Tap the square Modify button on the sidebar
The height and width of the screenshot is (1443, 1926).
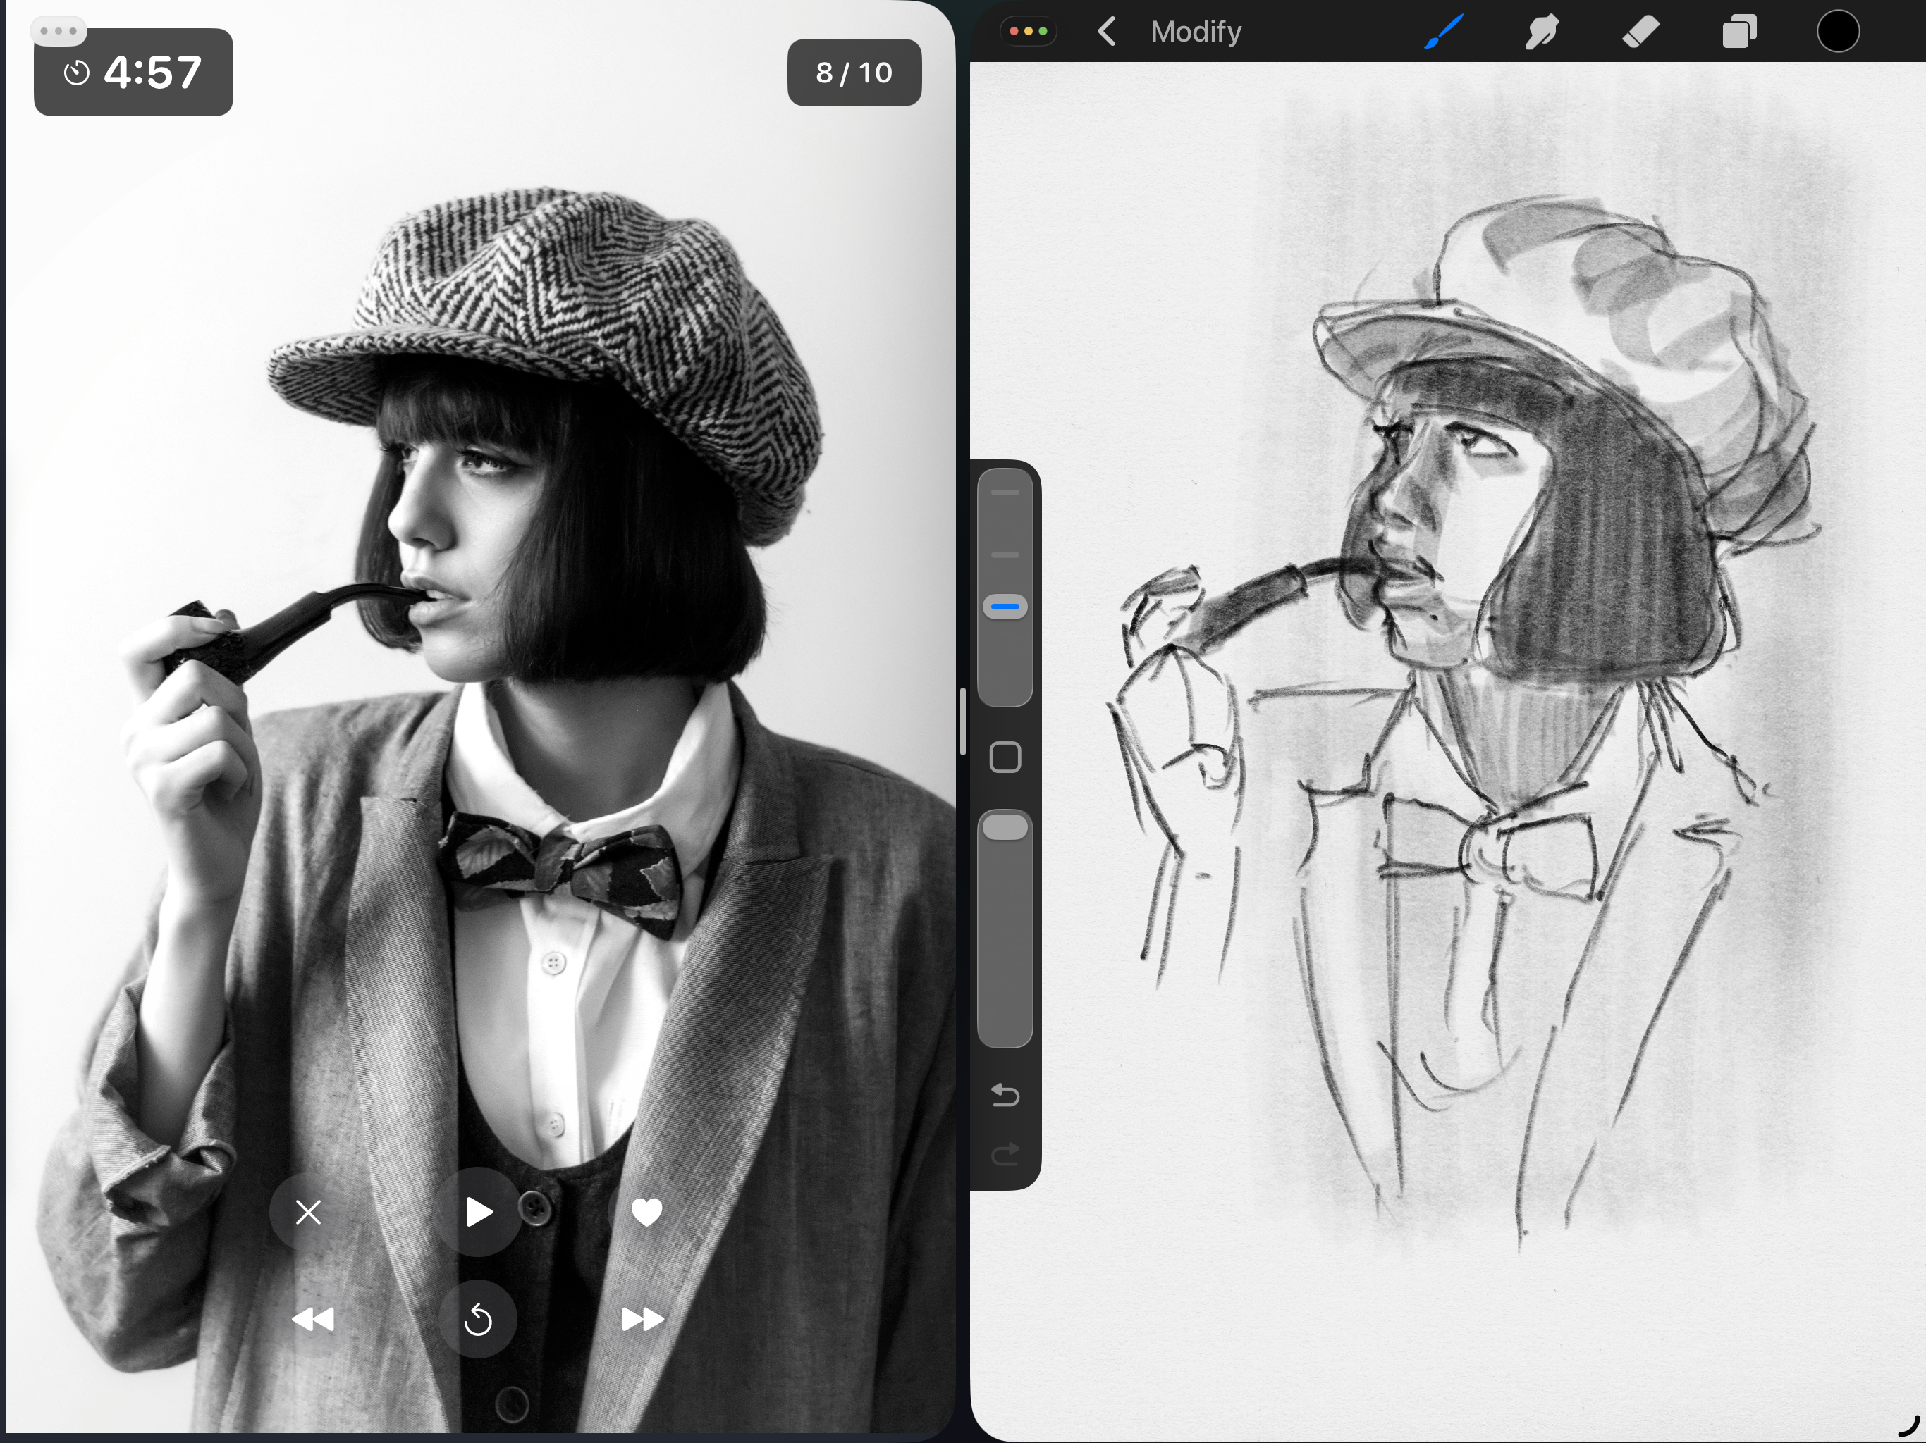[1005, 757]
